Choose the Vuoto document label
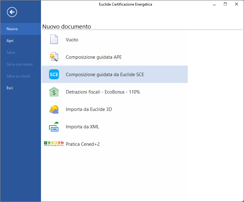The image size is (244, 202). (x=72, y=40)
